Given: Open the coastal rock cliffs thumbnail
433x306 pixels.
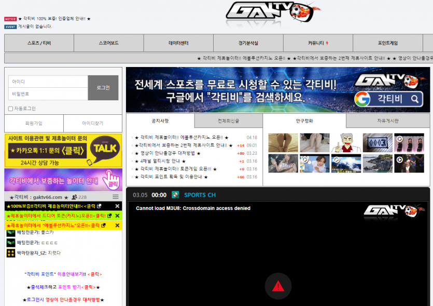Looking at the screenshot, I should pos(378,163).
